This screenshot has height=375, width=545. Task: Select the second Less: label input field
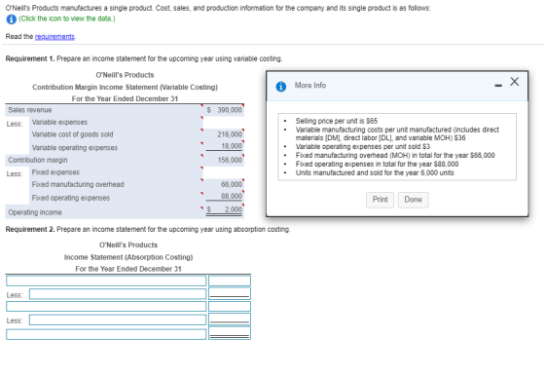pos(118,319)
